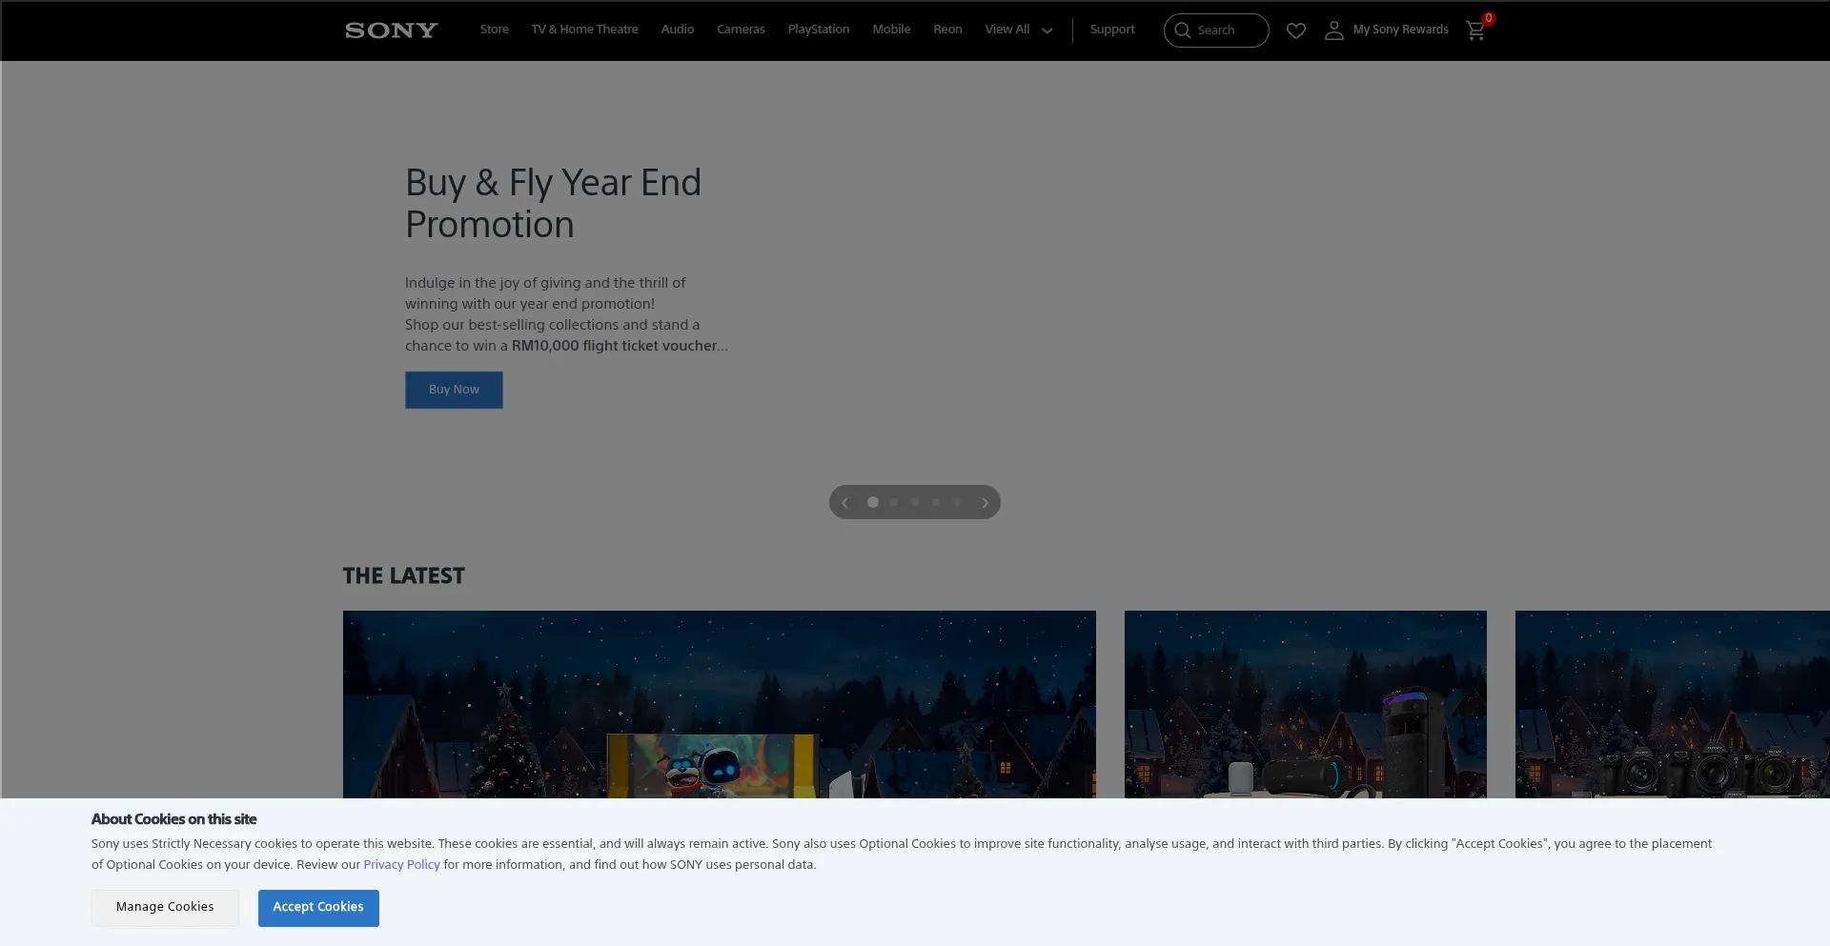Click the search magnifier icon
The image size is (1830, 946).
[x=1183, y=30]
